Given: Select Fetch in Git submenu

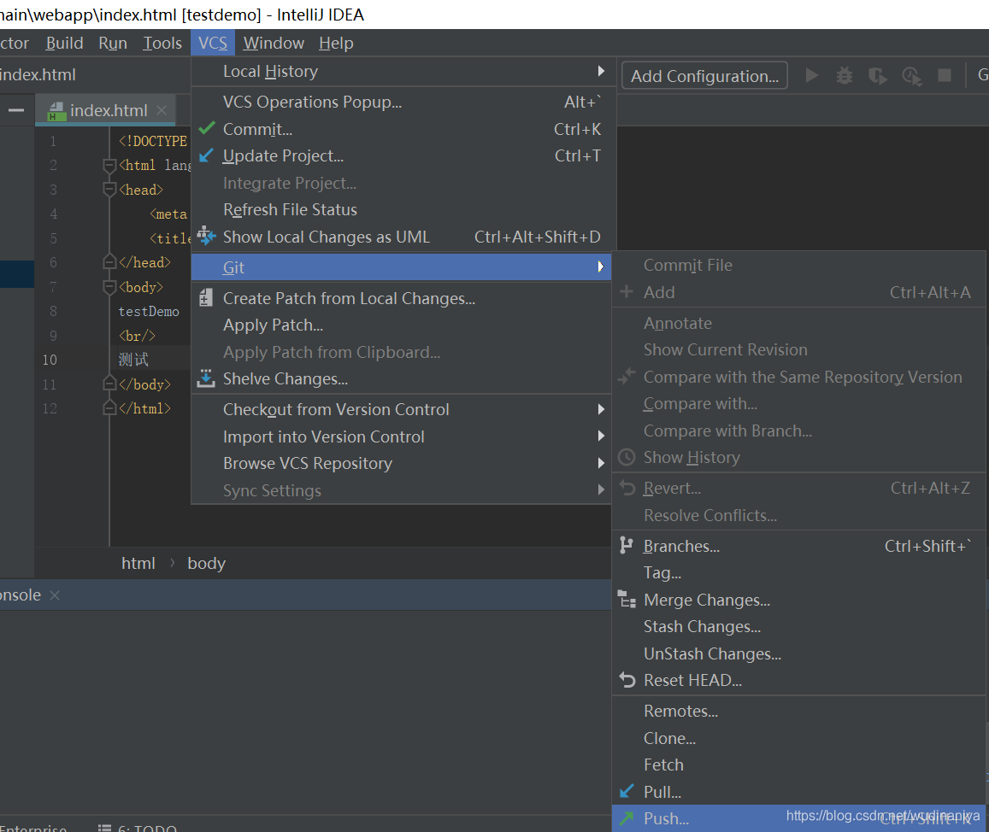Looking at the screenshot, I should tap(798, 765).
